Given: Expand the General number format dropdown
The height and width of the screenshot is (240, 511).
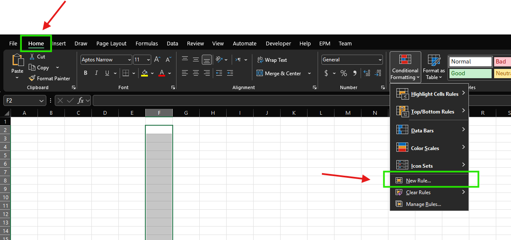Looking at the screenshot, I should click(380, 60).
